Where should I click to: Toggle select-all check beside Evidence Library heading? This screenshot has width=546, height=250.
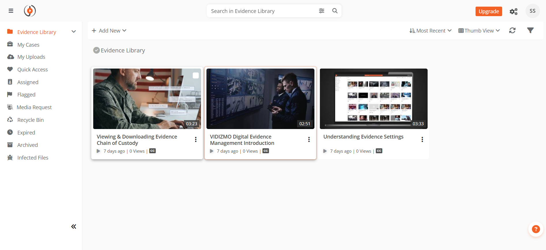(96, 50)
